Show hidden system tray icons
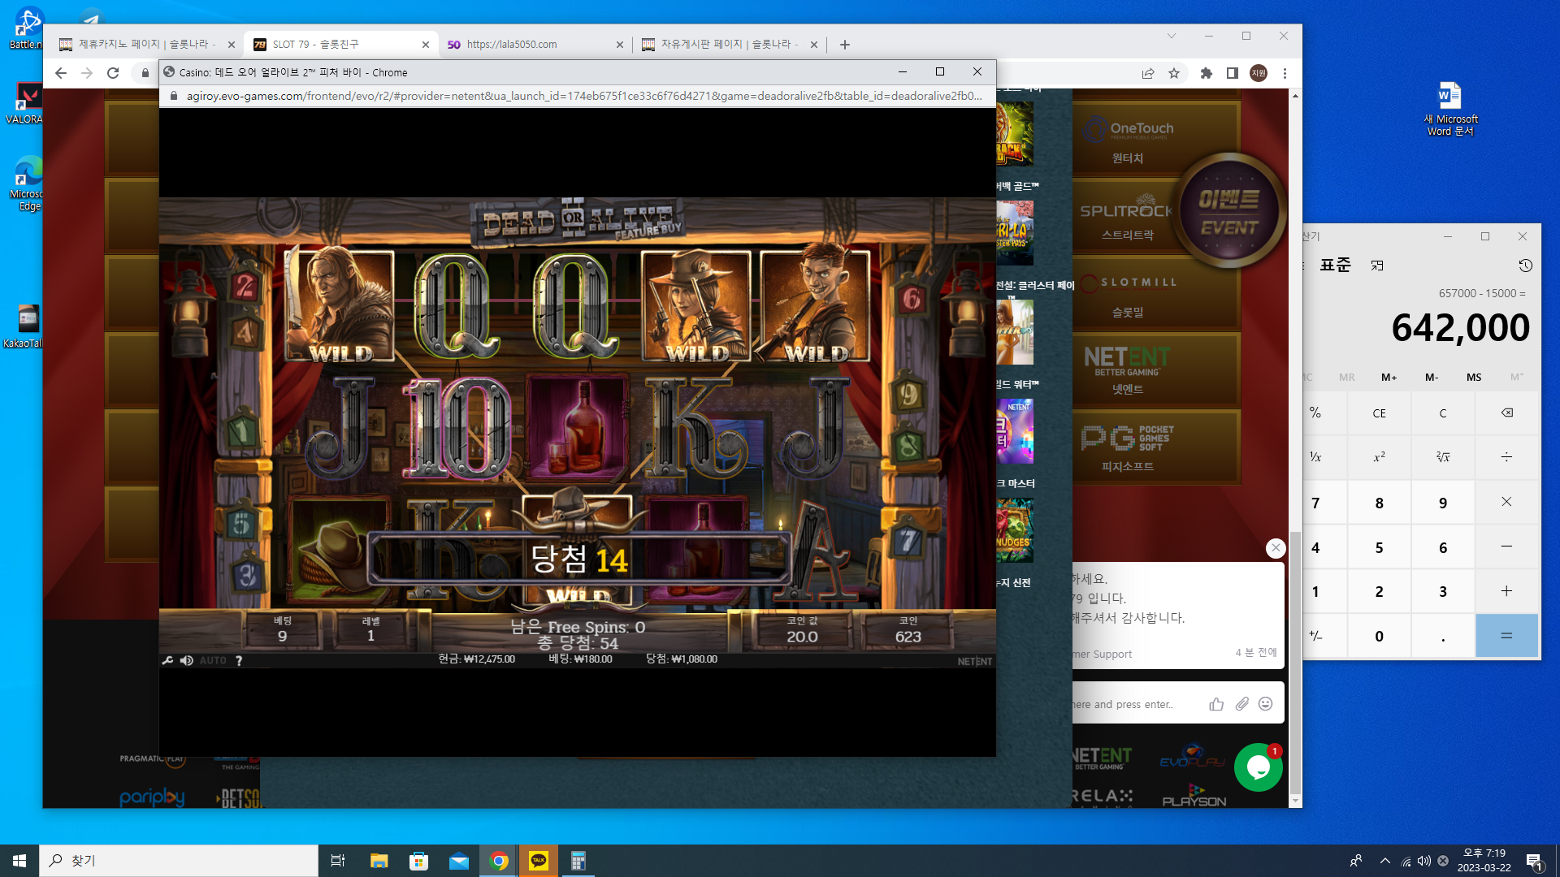This screenshot has height=877, width=1560. 1384,861
